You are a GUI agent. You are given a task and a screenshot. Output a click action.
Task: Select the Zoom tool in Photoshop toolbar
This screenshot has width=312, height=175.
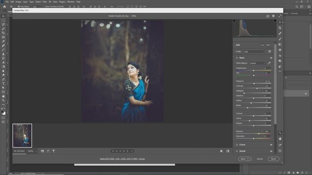point(3,101)
